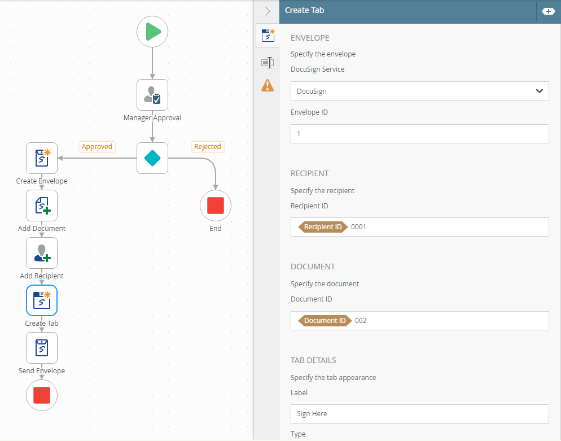Click the End node under Rejected branch
561x441 pixels.
tap(216, 206)
